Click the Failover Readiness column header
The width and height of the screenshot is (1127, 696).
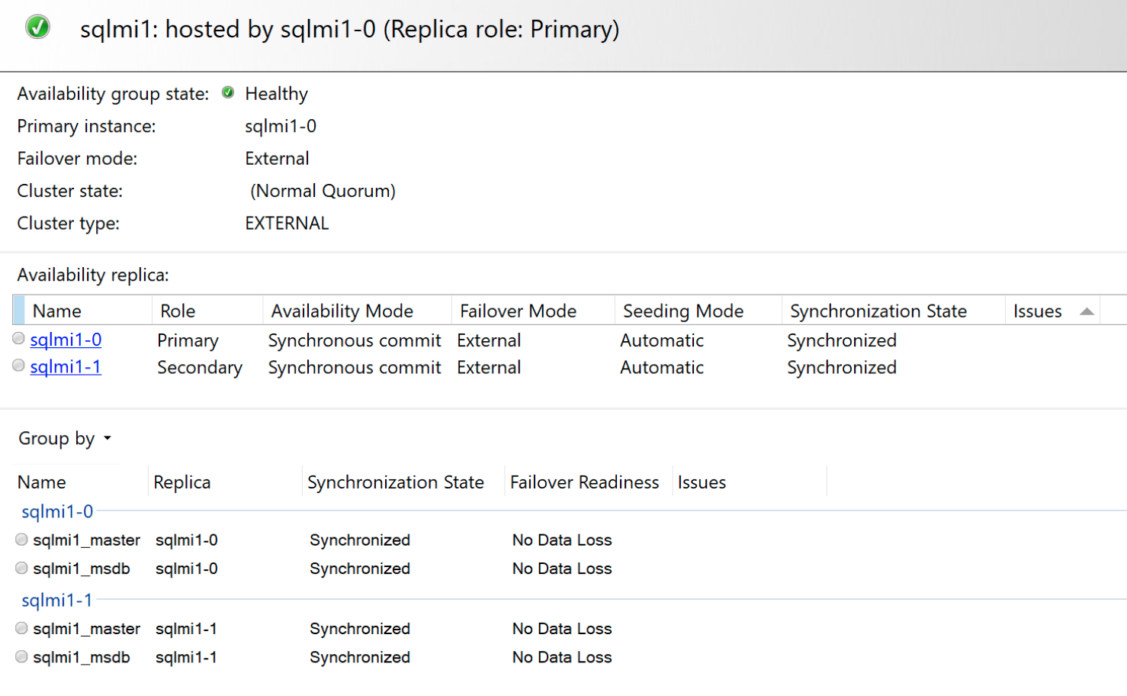pyautogui.click(x=584, y=482)
